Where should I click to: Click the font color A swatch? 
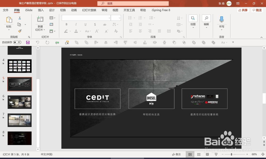point(76,31)
